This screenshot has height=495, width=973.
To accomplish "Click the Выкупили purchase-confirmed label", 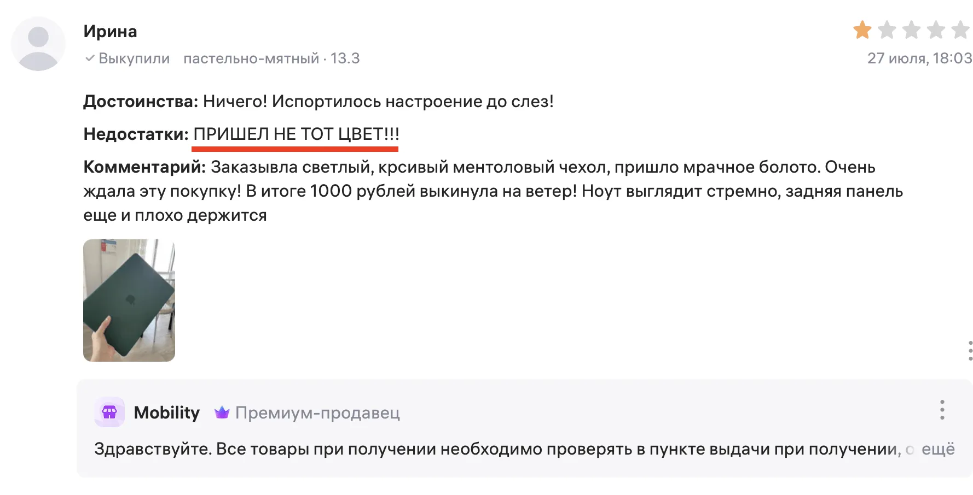I will pyautogui.click(x=133, y=58).
